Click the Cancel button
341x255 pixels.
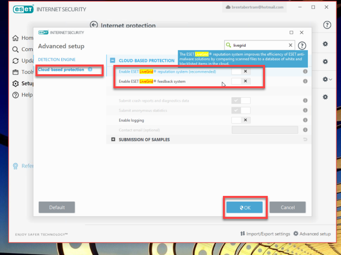click(x=288, y=207)
